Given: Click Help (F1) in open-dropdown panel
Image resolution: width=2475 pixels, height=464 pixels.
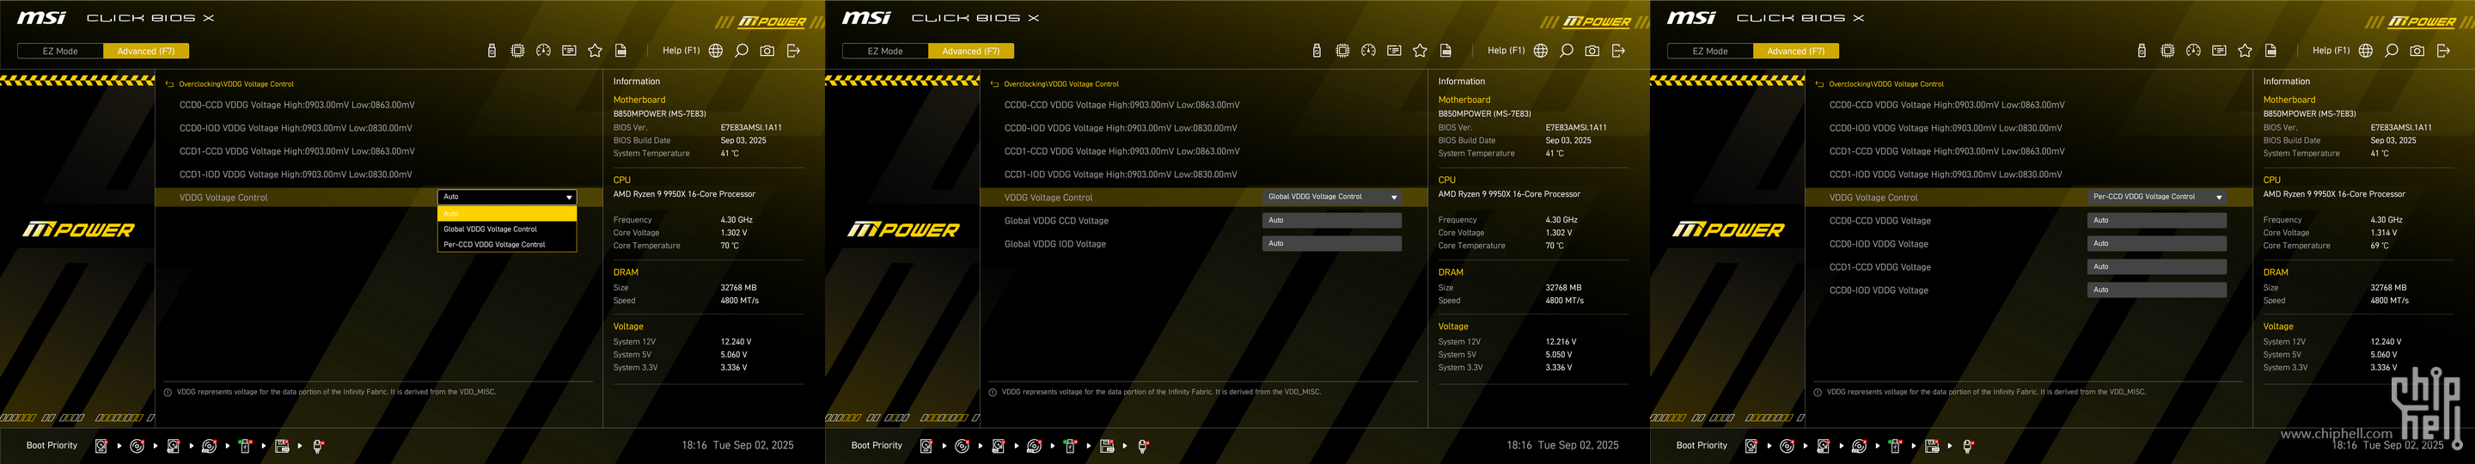Looking at the screenshot, I should pos(681,51).
